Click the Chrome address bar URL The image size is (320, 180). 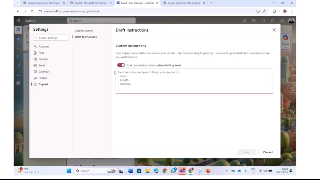pos(72,11)
